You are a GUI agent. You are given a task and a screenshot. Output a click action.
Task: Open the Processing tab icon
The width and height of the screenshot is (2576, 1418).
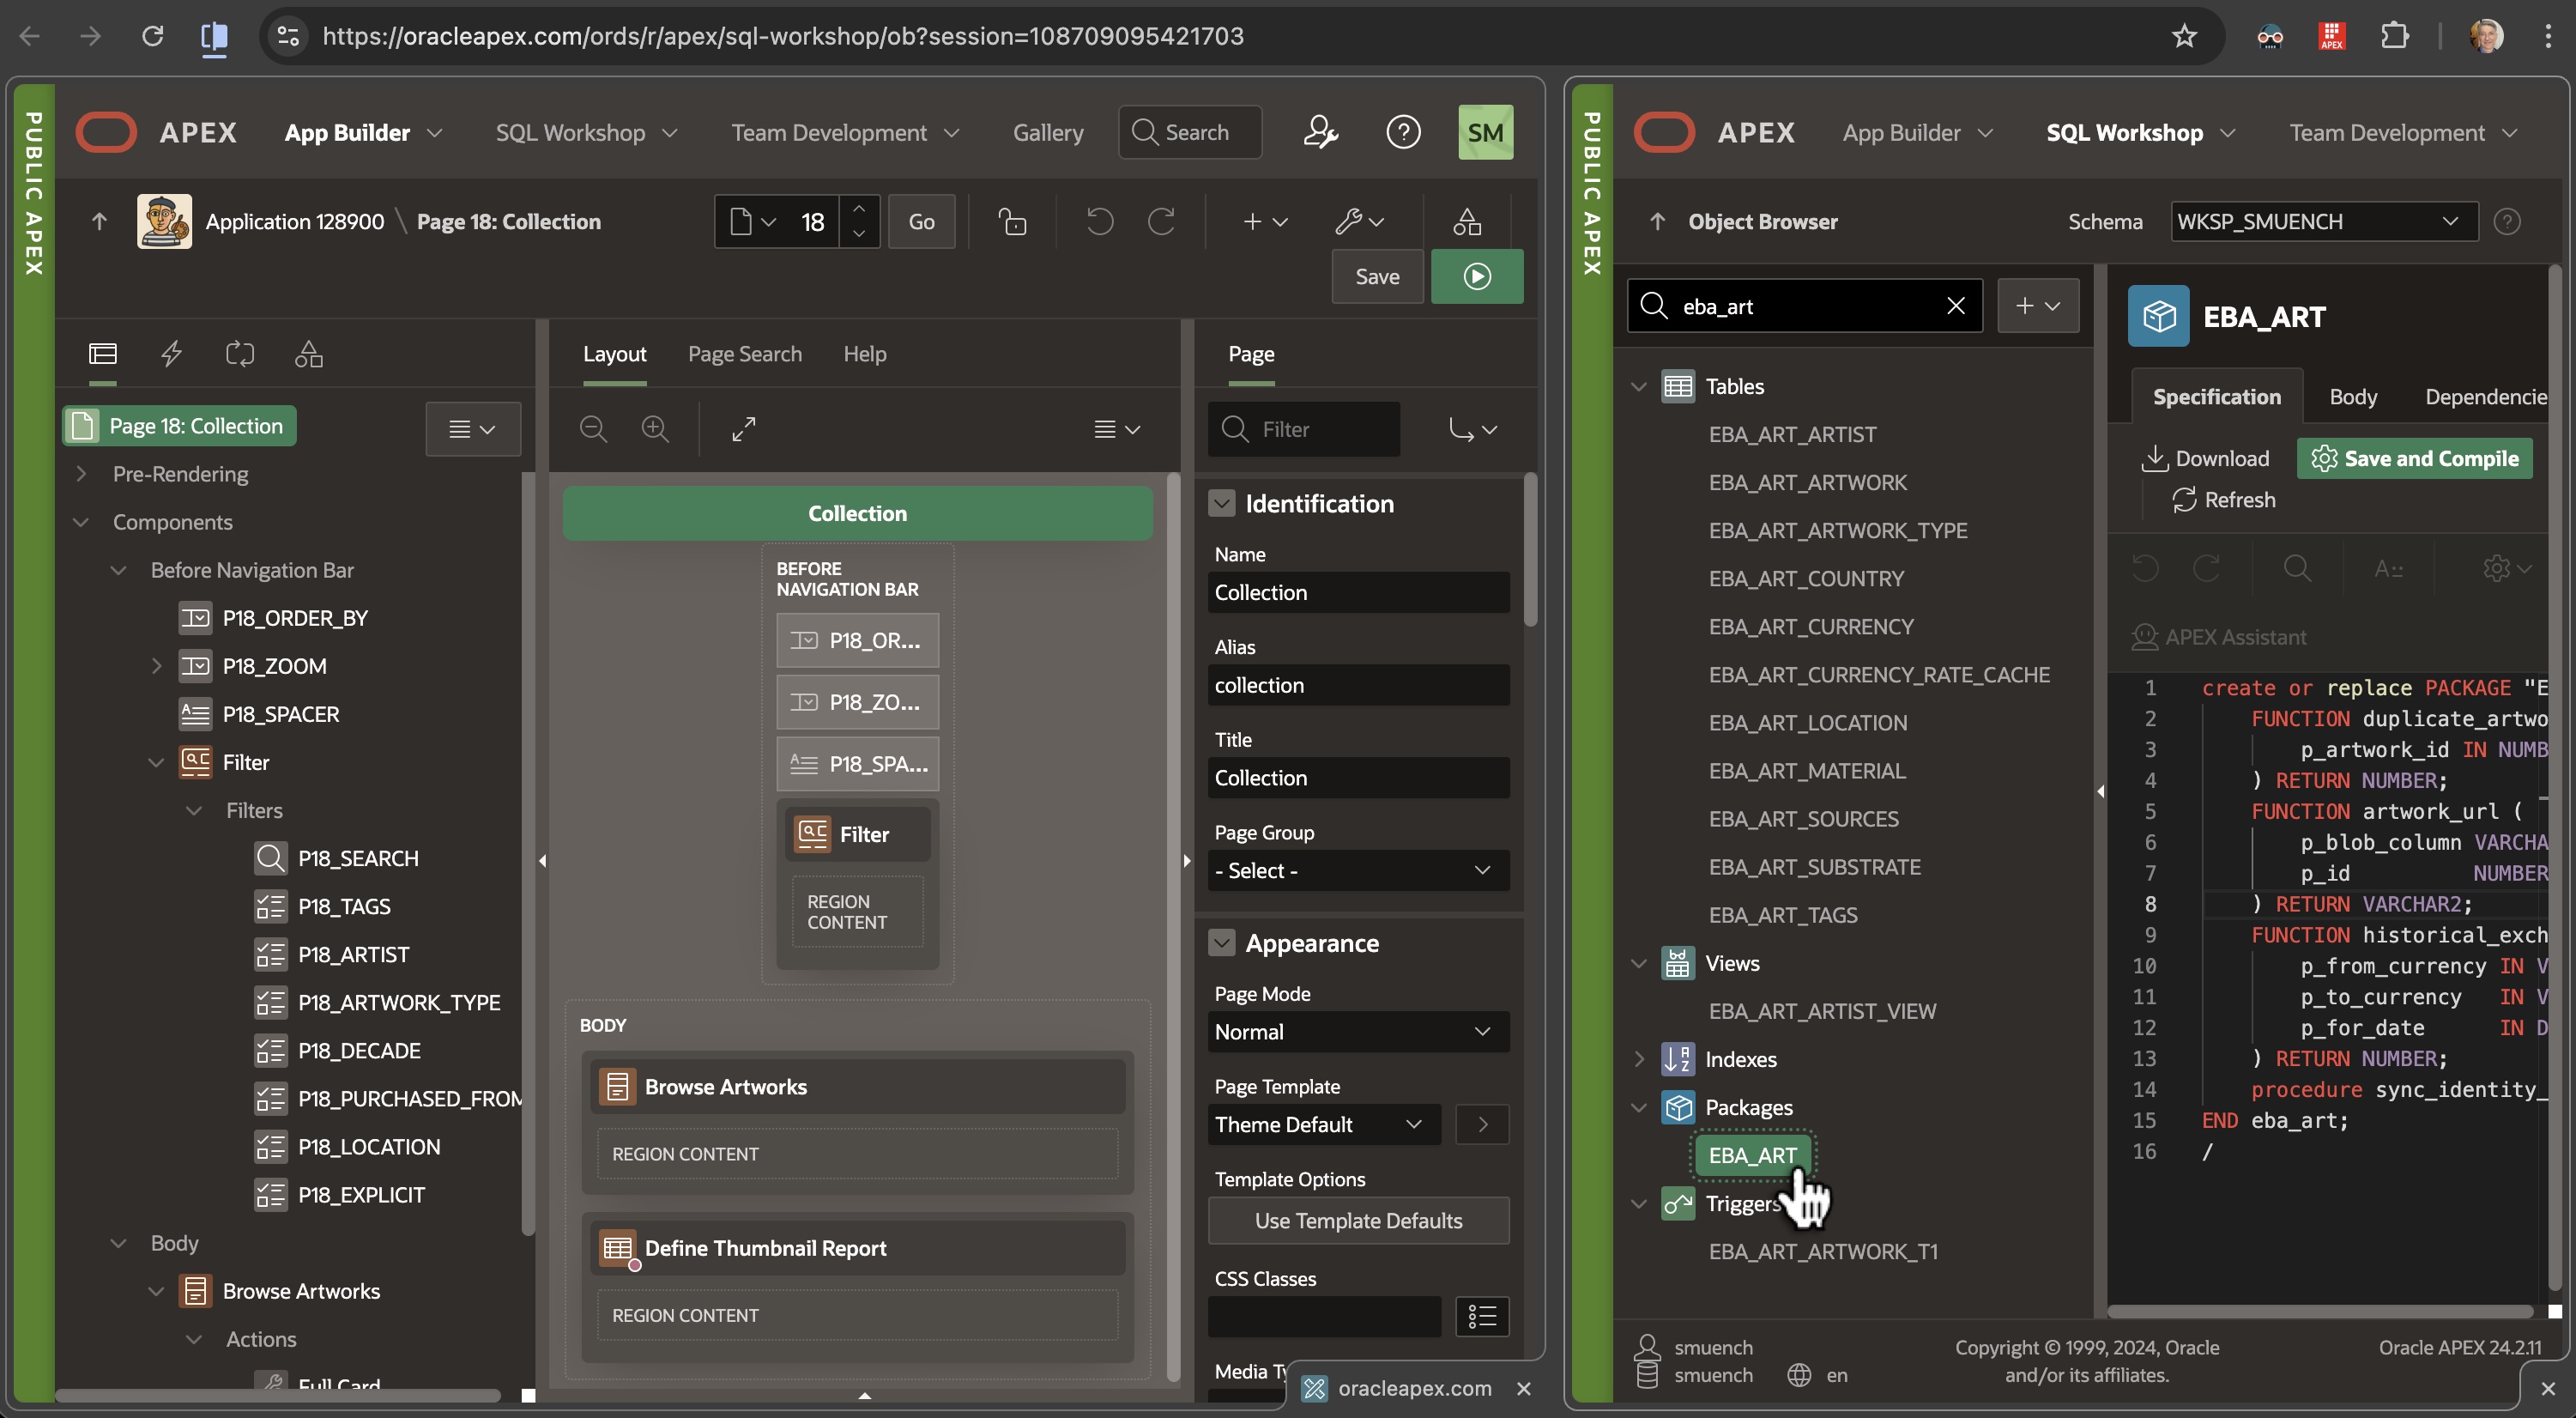[x=240, y=354]
